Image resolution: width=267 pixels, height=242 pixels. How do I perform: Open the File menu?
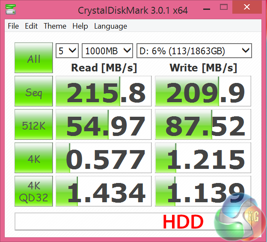point(13,26)
